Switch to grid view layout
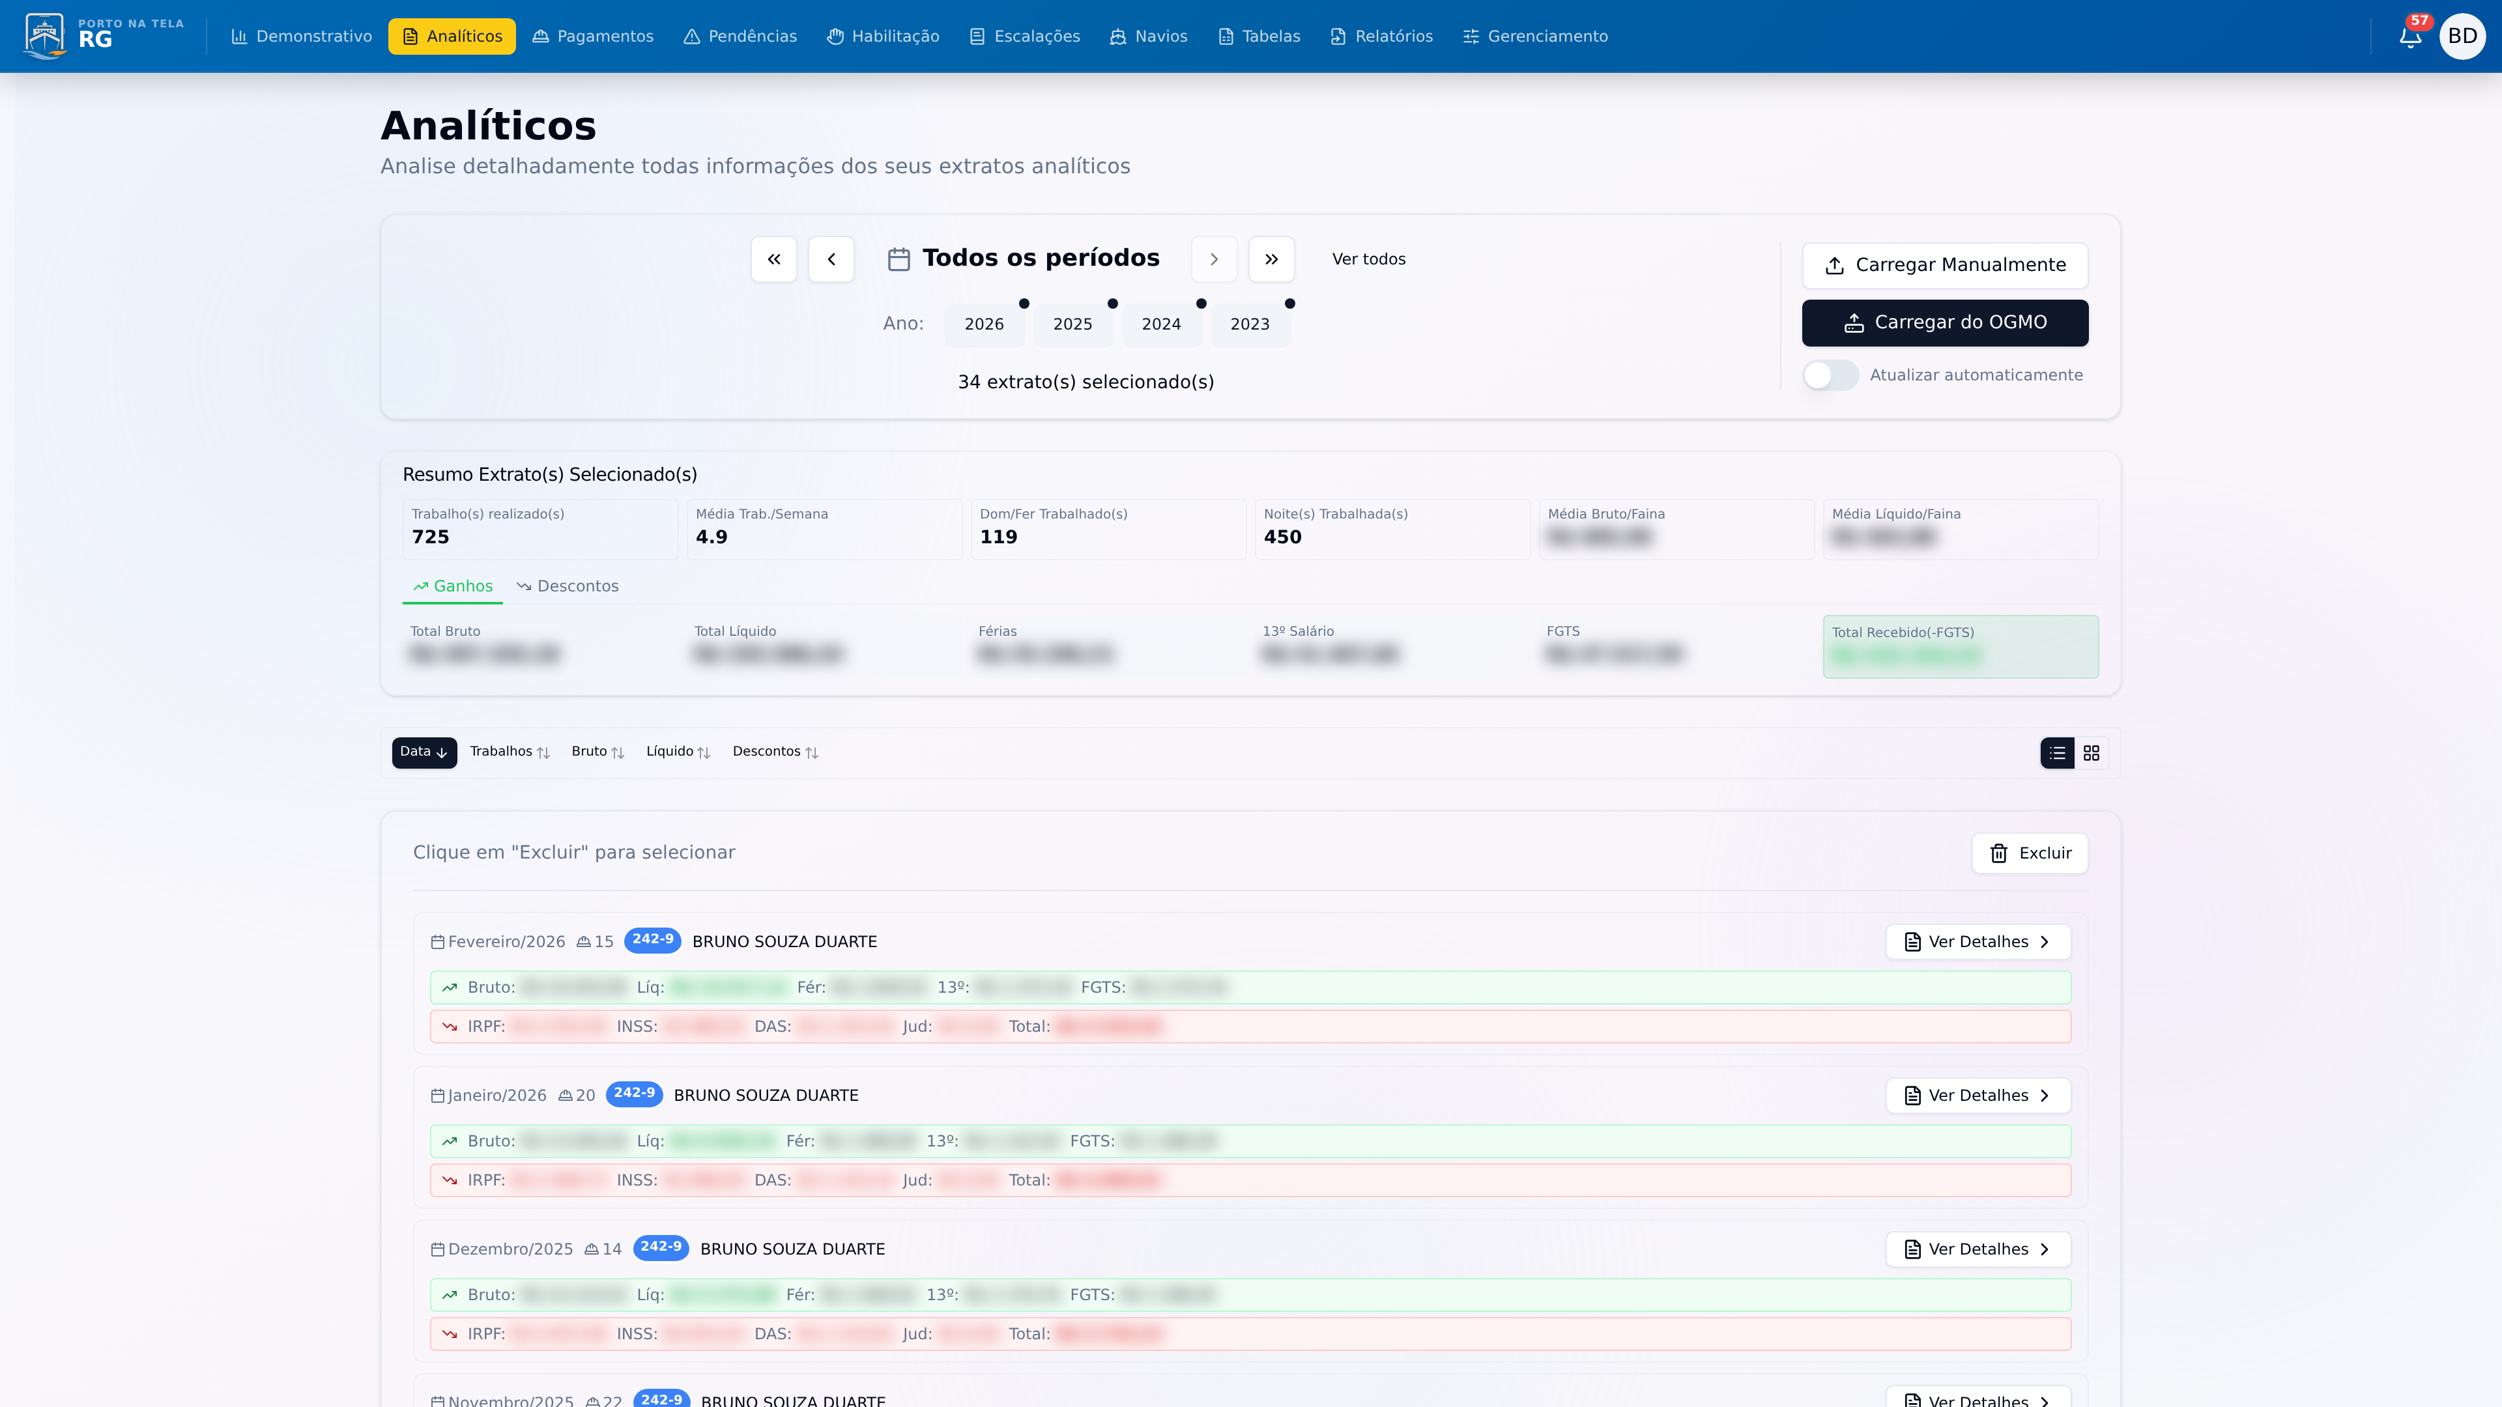 click(x=2091, y=752)
